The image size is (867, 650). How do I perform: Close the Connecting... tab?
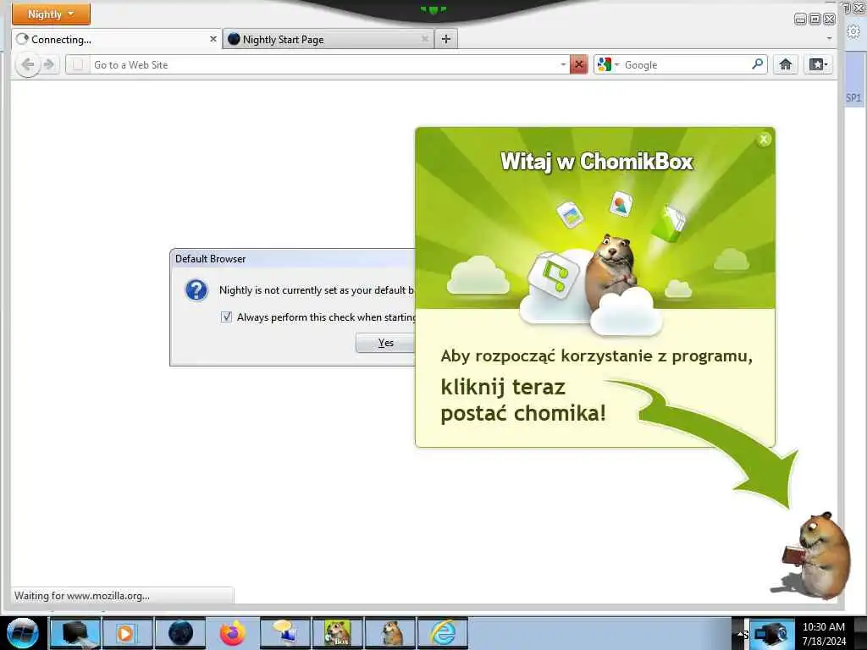[213, 39]
